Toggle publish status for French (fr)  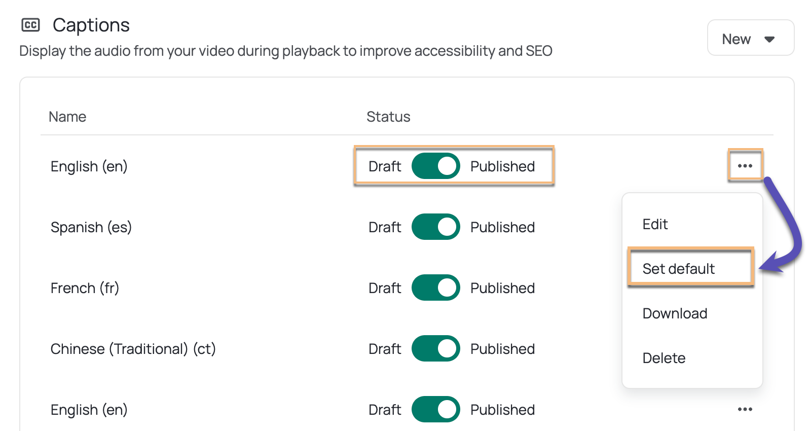(x=435, y=288)
